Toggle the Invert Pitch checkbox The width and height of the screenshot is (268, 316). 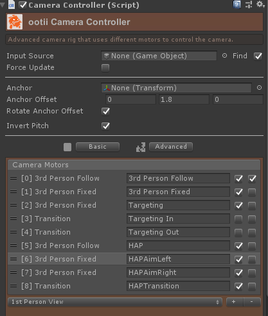click(x=105, y=126)
